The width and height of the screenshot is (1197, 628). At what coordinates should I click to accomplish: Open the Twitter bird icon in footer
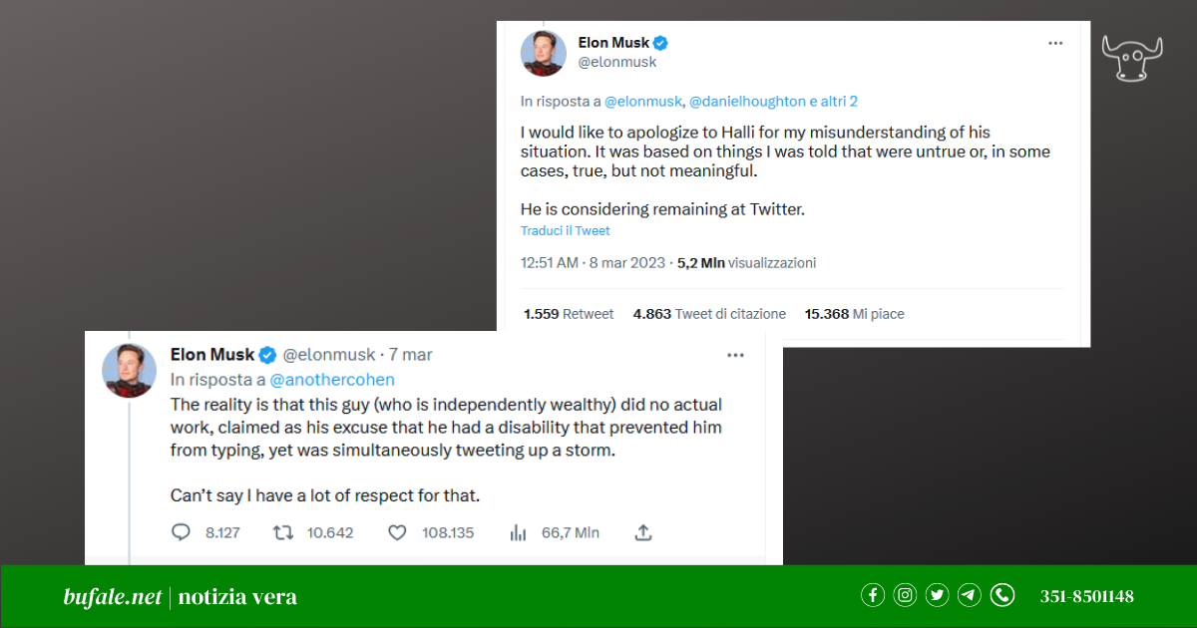937,596
